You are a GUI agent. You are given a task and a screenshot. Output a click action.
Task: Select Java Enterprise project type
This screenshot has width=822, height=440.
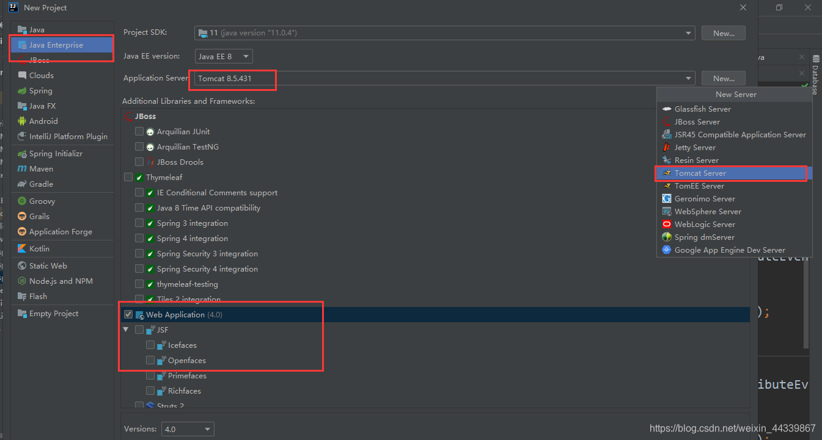point(62,45)
